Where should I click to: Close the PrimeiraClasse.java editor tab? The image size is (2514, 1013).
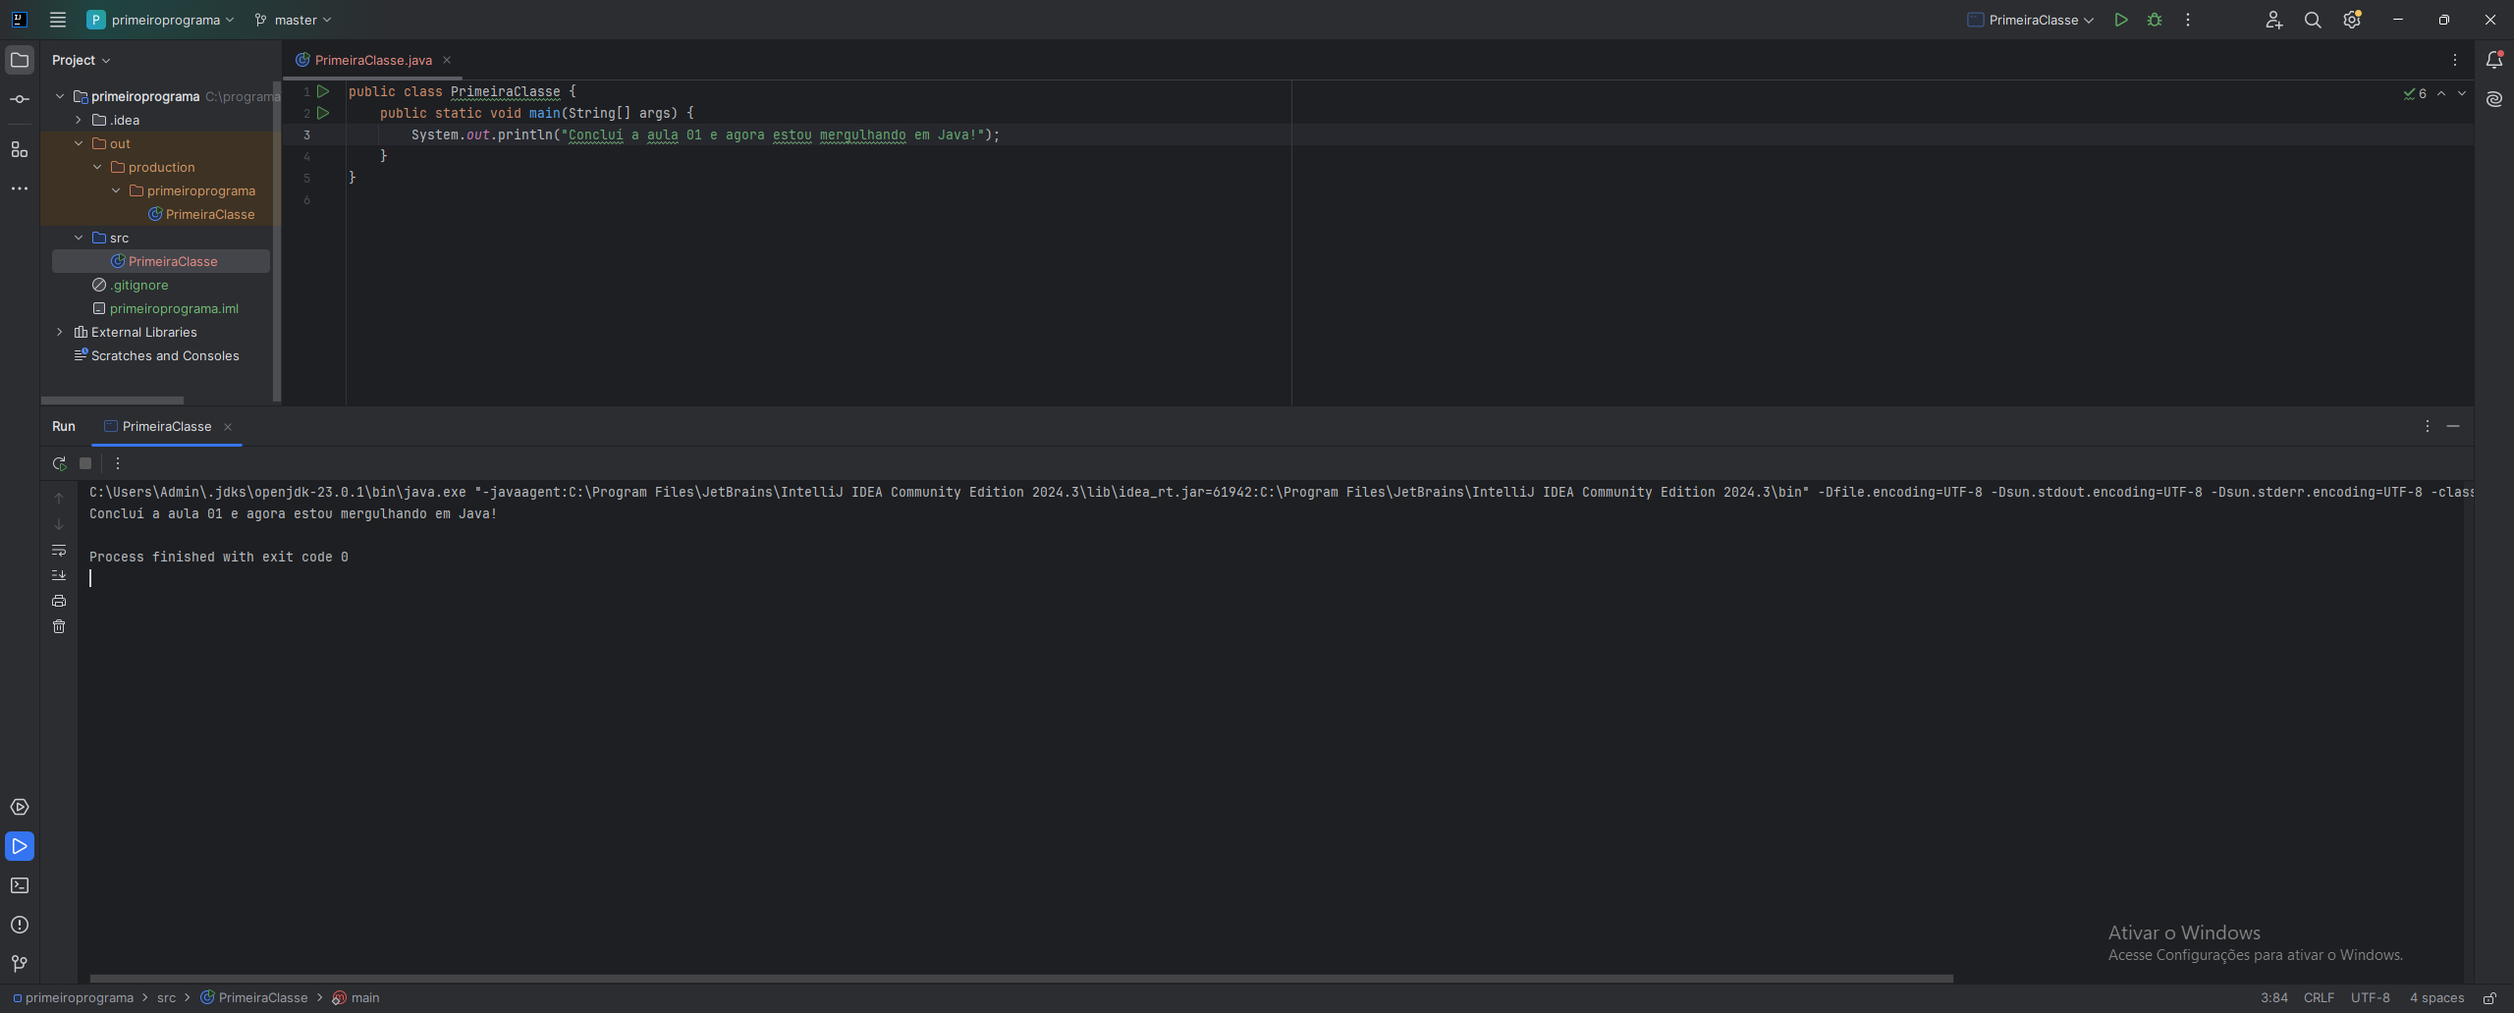pyautogui.click(x=447, y=60)
